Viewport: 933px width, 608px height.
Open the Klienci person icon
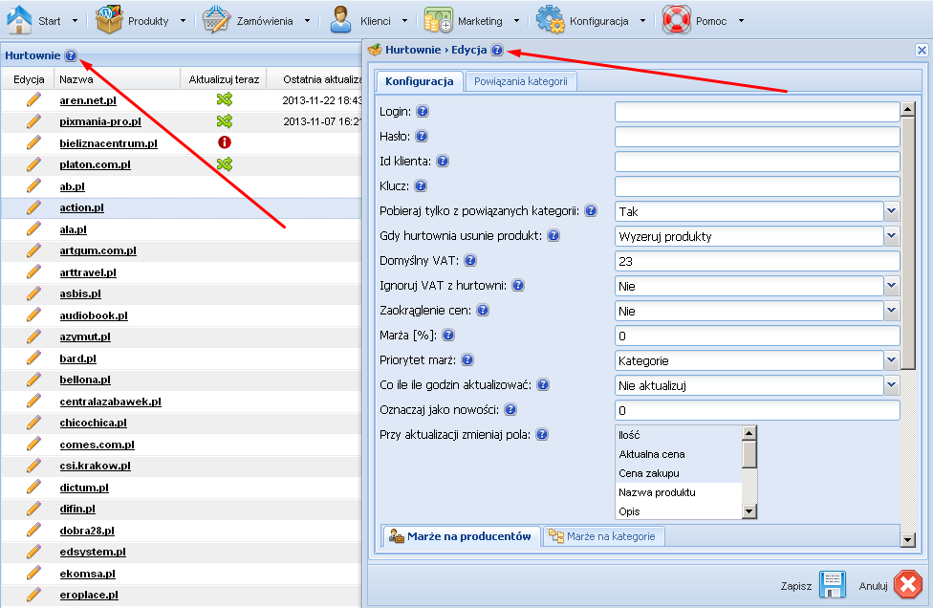pos(340,20)
